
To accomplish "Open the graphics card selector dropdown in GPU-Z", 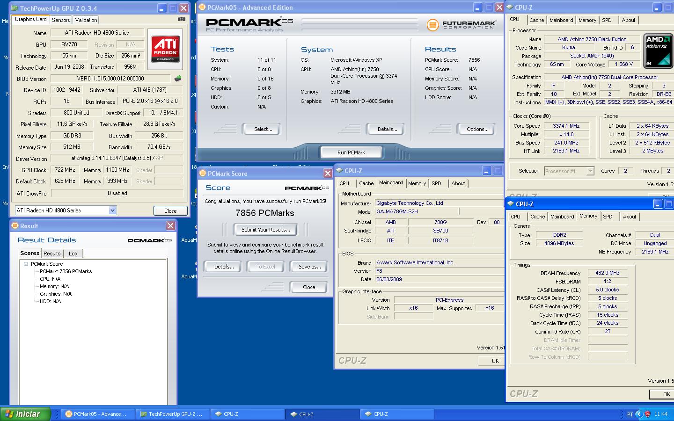I will [112, 210].
